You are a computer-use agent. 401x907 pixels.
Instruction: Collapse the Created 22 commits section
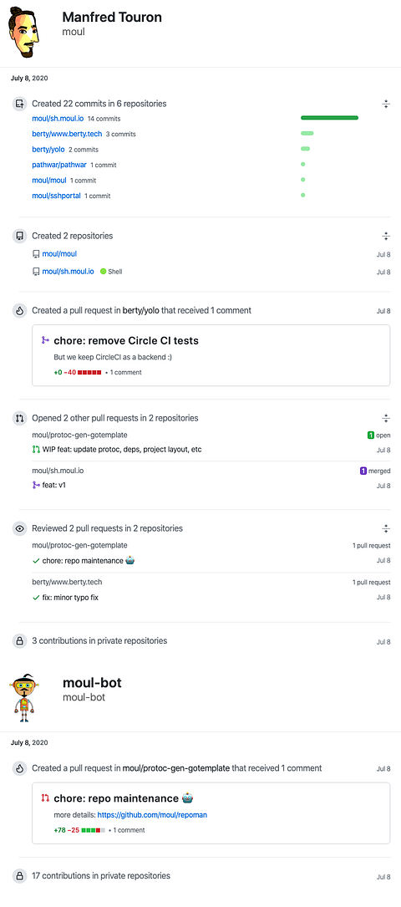pos(386,104)
